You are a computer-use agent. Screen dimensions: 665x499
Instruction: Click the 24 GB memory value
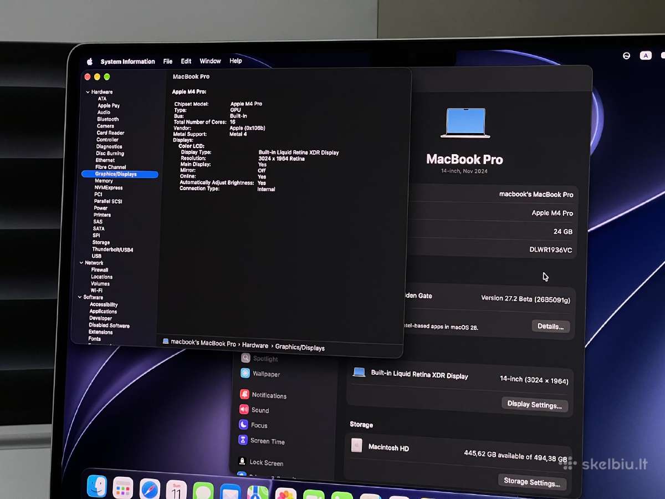(x=563, y=232)
